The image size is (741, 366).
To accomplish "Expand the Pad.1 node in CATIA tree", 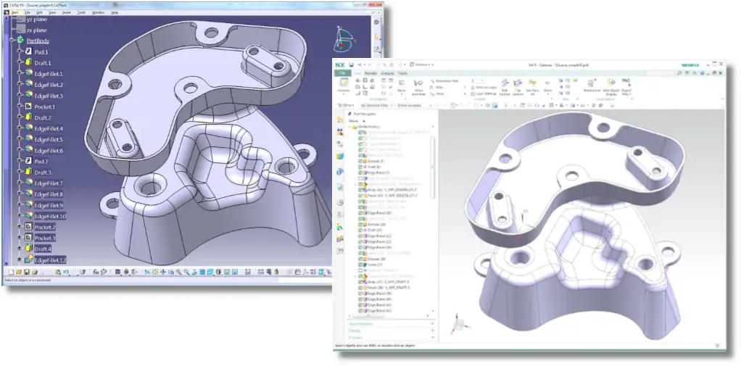I will coord(20,52).
